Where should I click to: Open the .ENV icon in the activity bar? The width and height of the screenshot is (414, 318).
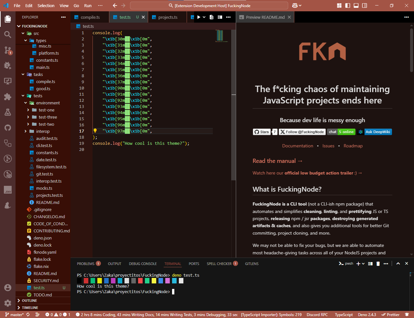click(8, 190)
